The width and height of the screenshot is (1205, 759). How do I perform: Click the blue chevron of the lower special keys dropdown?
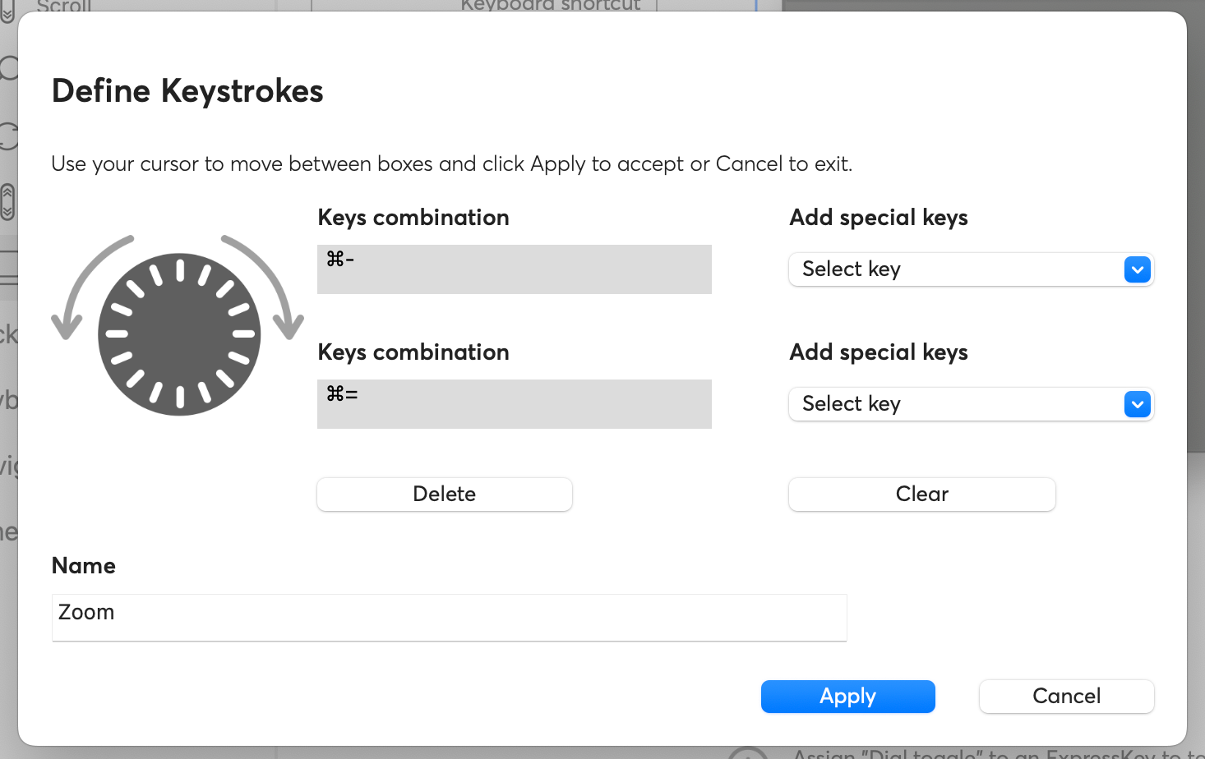[1138, 404]
